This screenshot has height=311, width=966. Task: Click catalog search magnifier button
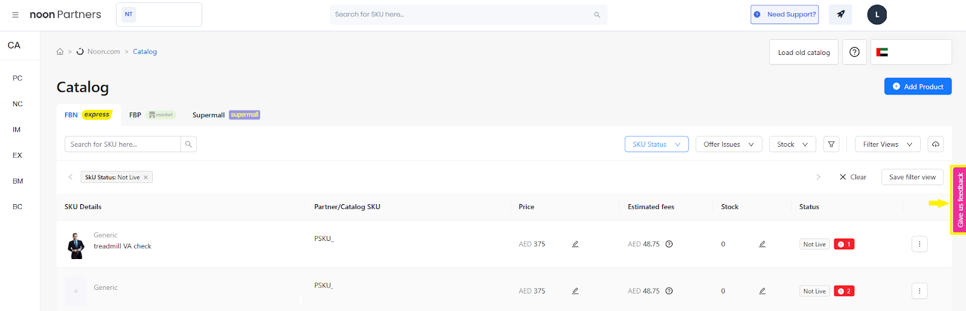[x=188, y=144]
